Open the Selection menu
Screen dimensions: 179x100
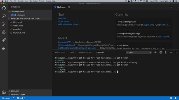tap(21, 1)
